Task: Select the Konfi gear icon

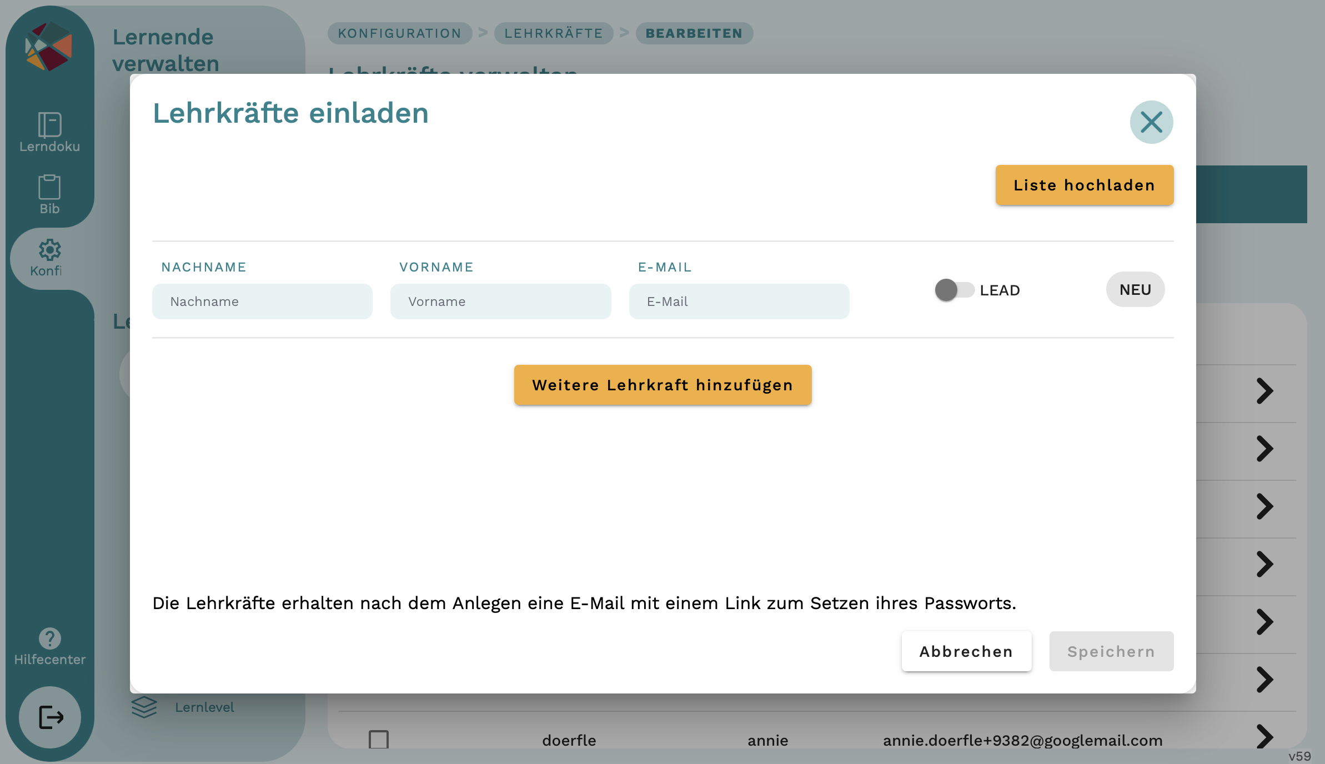Action: pyautogui.click(x=49, y=250)
